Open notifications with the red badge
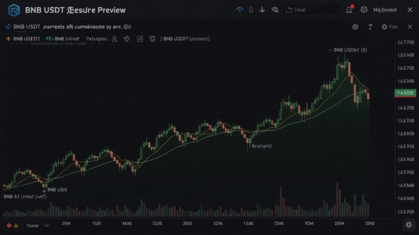419x235 pixels. click(x=349, y=9)
